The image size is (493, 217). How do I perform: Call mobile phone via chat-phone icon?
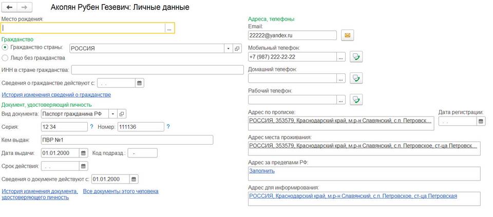356,57
